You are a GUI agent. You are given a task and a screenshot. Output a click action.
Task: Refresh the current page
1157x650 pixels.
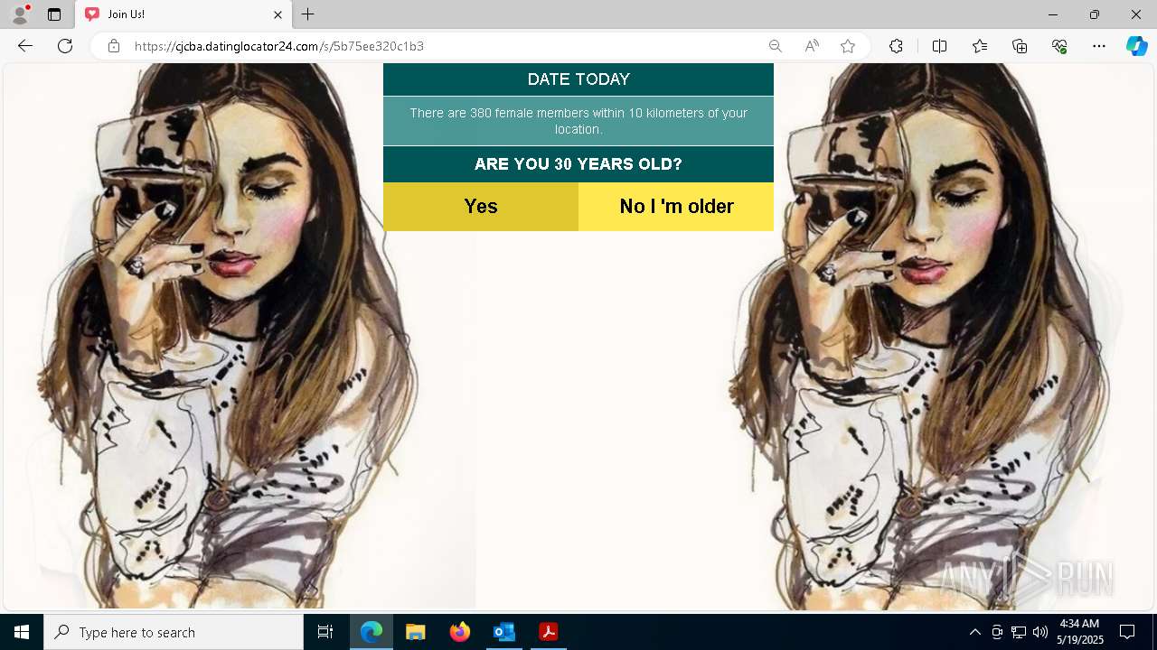[x=65, y=46]
